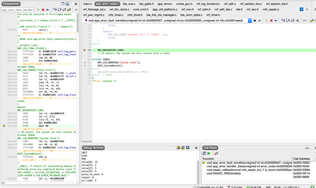This screenshot has height=188, width=316.
Task: Step over instruction in Disassembly toolbar
Action: (x=59, y=9)
